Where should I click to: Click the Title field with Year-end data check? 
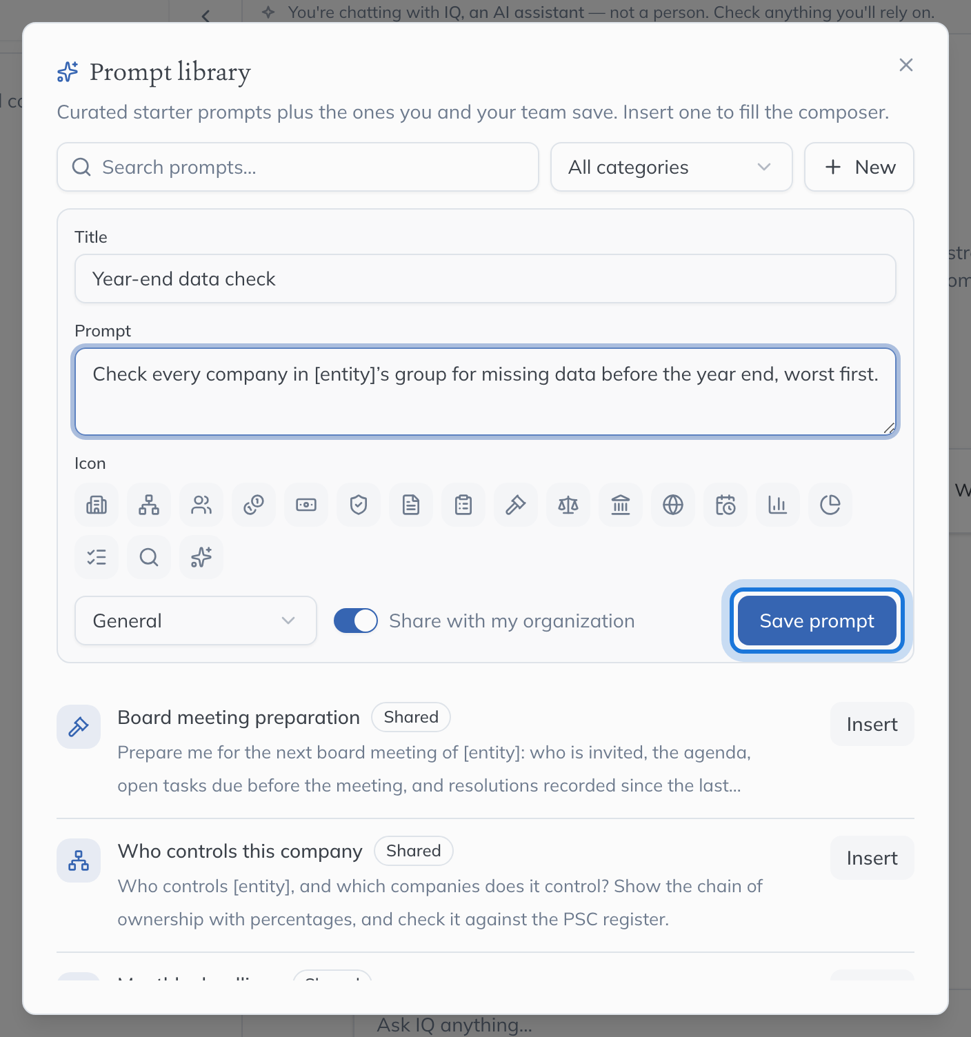(x=485, y=279)
